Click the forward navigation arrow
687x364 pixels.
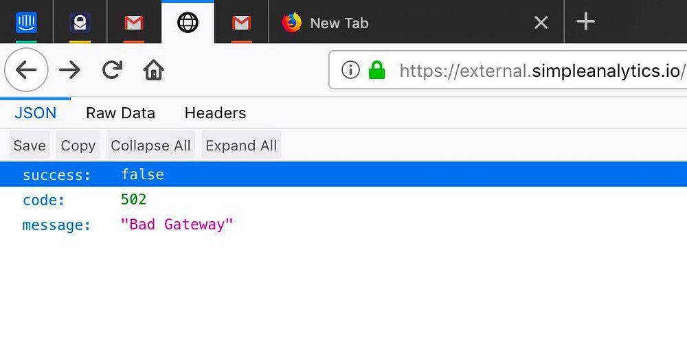[69, 70]
